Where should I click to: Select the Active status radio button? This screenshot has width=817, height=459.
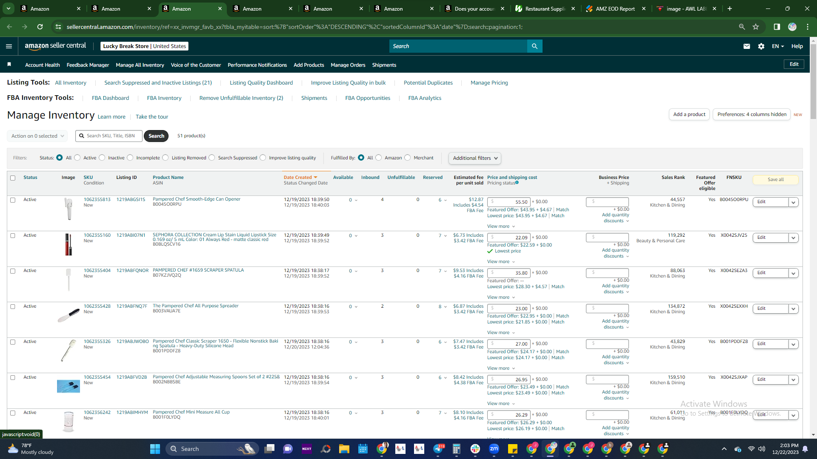[77, 158]
